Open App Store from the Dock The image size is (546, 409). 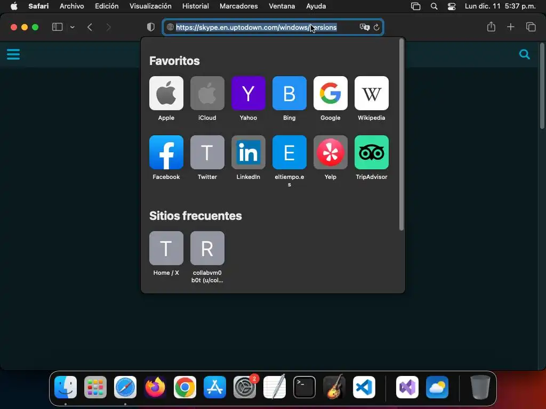pos(215,387)
